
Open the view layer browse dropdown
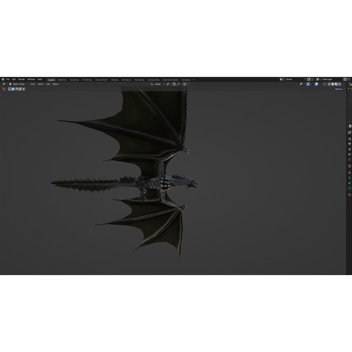point(318,80)
